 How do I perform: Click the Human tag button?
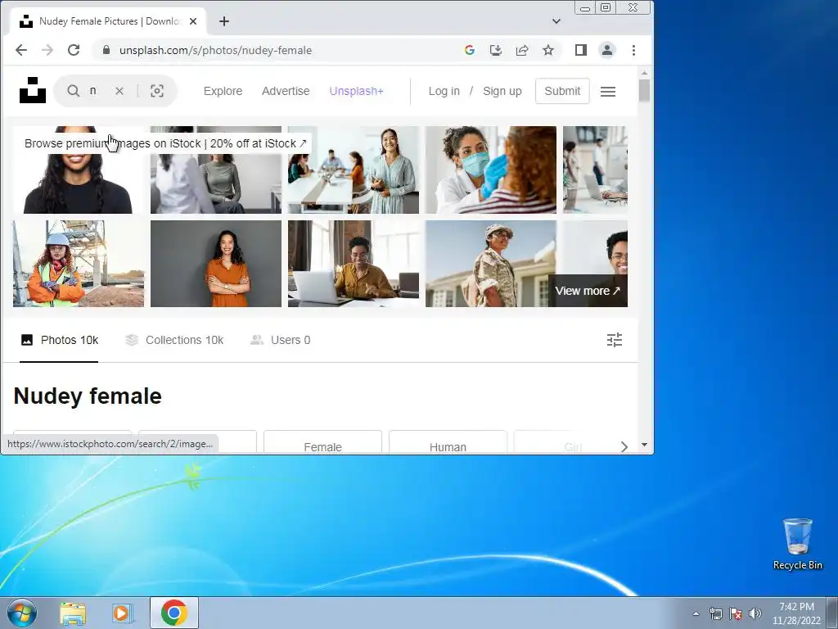448,442
